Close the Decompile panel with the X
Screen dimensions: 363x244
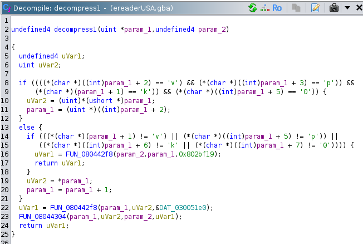[359, 8]
